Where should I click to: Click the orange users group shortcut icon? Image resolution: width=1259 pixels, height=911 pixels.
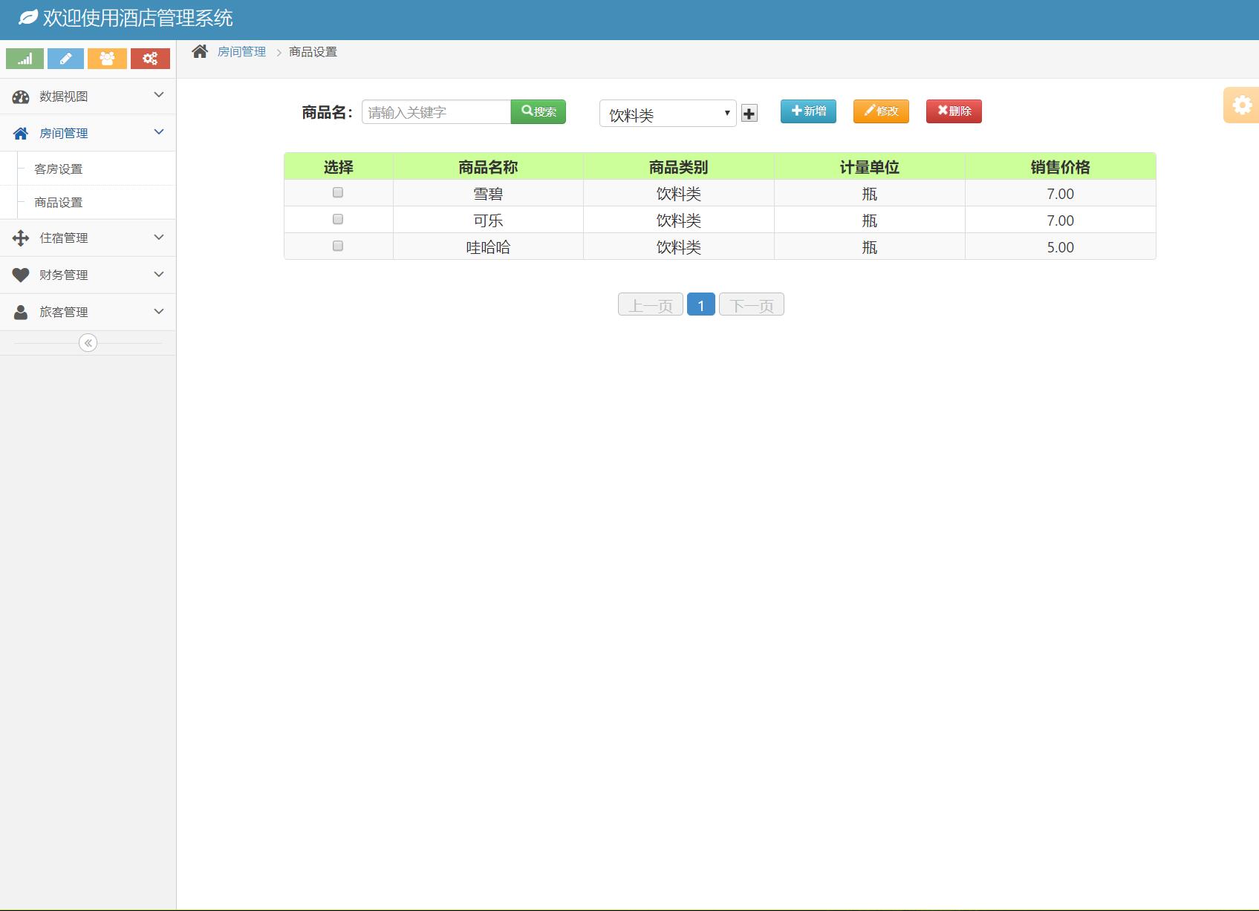point(107,59)
